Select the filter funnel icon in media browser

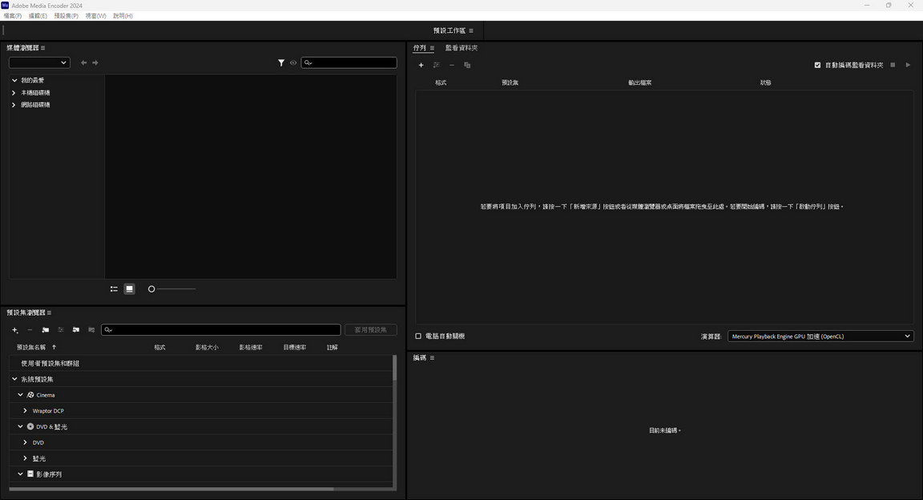[x=281, y=62]
